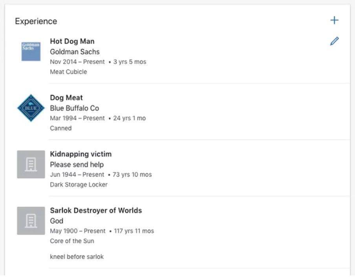Click the Core of the Sun location

coord(72,241)
